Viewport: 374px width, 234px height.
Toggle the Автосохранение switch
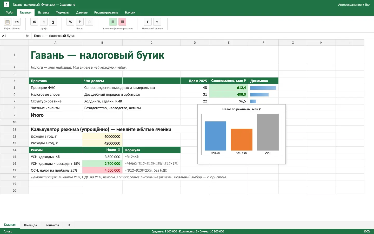(x=354, y=5)
